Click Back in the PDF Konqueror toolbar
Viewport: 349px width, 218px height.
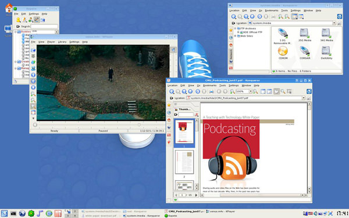click(172, 91)
